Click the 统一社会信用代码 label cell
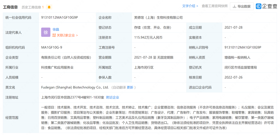The height and width of the screenshot is (135, 280). (x=21, y=17)
